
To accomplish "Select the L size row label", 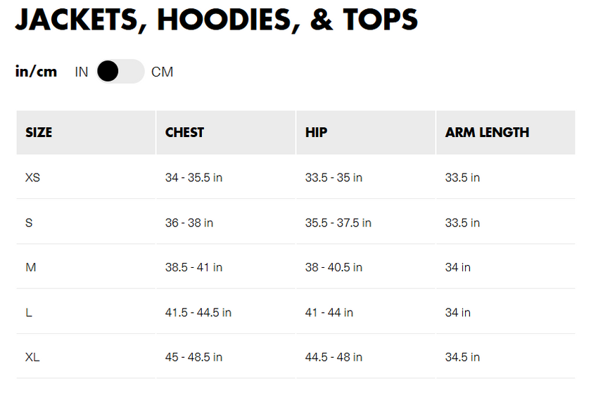I will (29, 313).
